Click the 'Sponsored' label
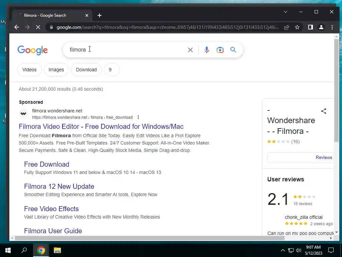The height and width of the screenshot is (257, 342). click(x=31, y=102)
